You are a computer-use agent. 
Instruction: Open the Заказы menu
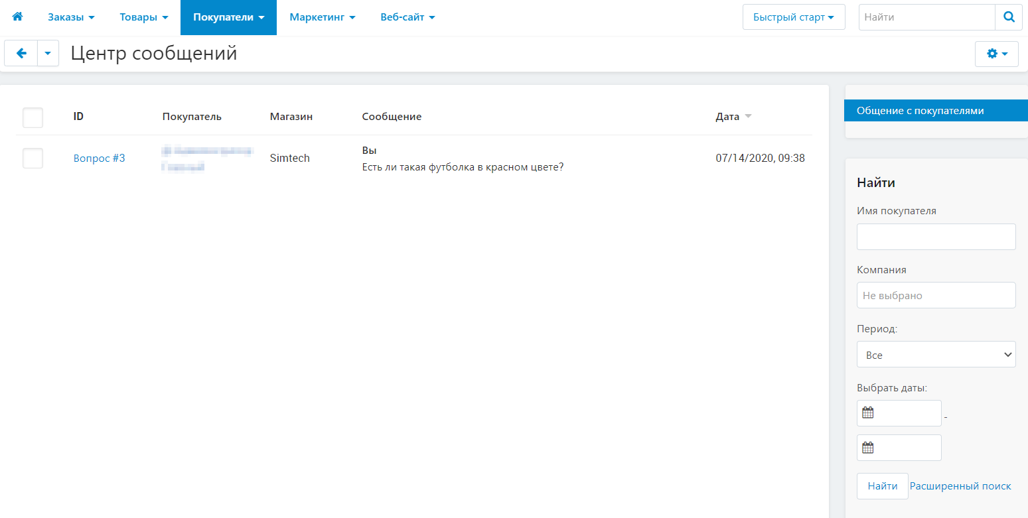tap(71, 17)
